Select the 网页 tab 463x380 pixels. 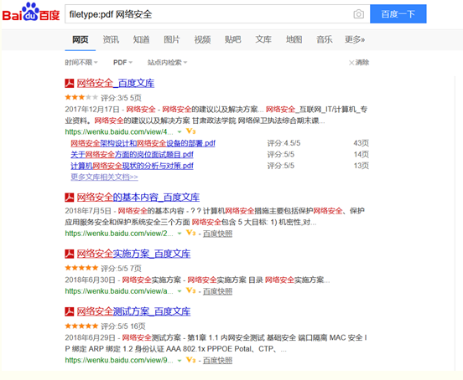[81, 39]
